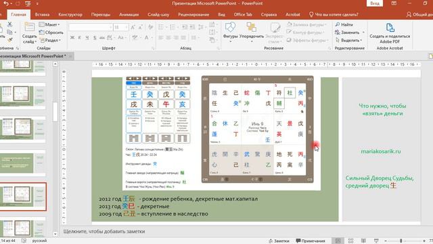Open the Слайд-шоу tab
The width and height of the screenshot is (433, 244).
pyautogui.click(x=158, y=14)
